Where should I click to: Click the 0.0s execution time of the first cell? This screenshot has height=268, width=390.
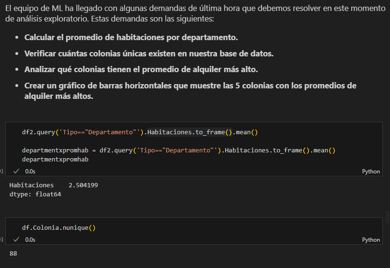tap(30, 172)
